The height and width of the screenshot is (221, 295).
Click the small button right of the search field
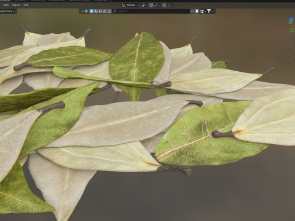pos(192,11)
